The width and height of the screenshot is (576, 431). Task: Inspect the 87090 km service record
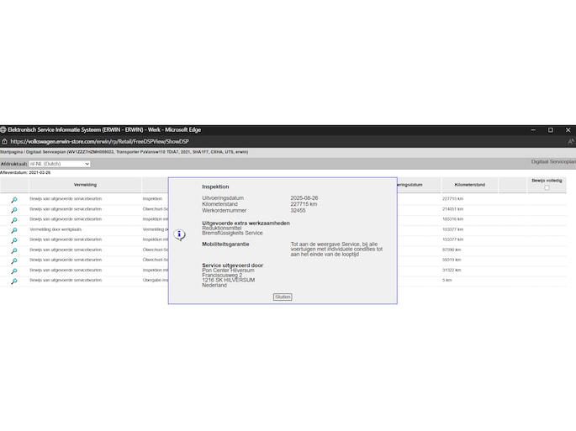13,250
